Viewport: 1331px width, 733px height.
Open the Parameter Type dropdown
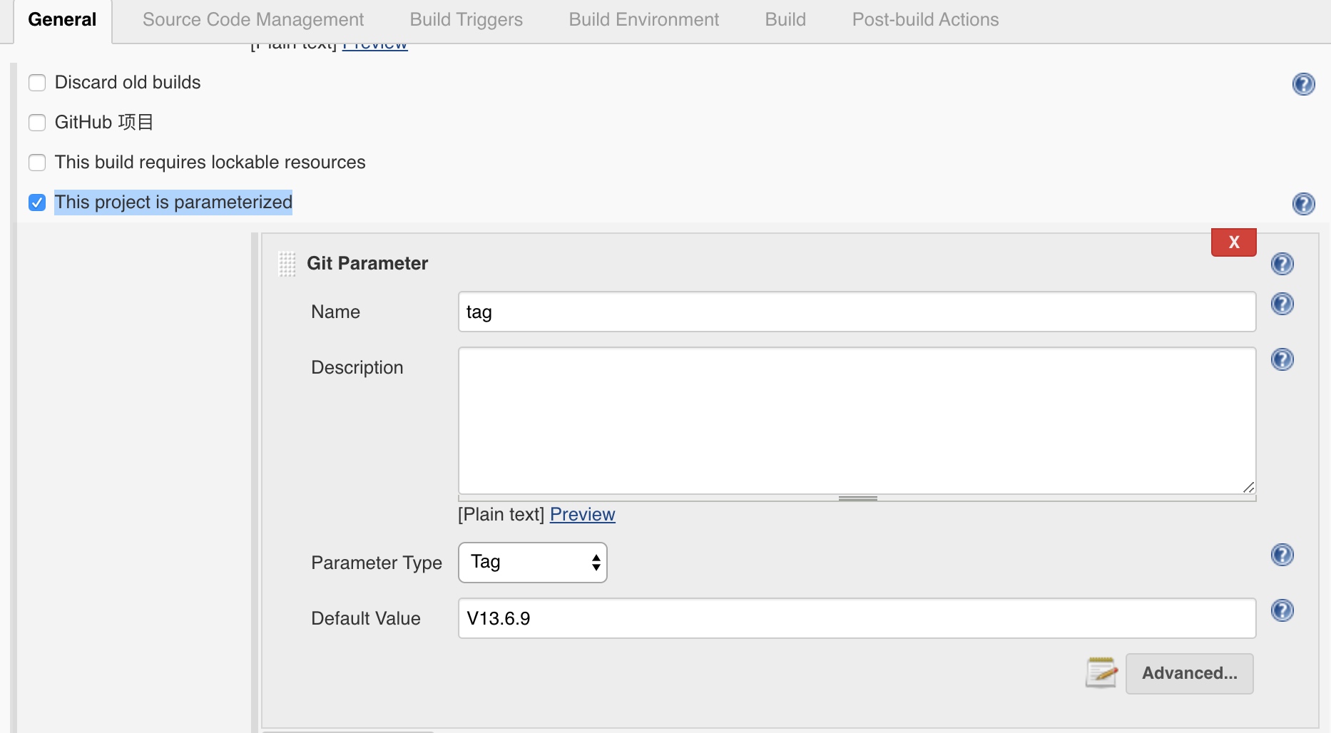coord(532,563)
